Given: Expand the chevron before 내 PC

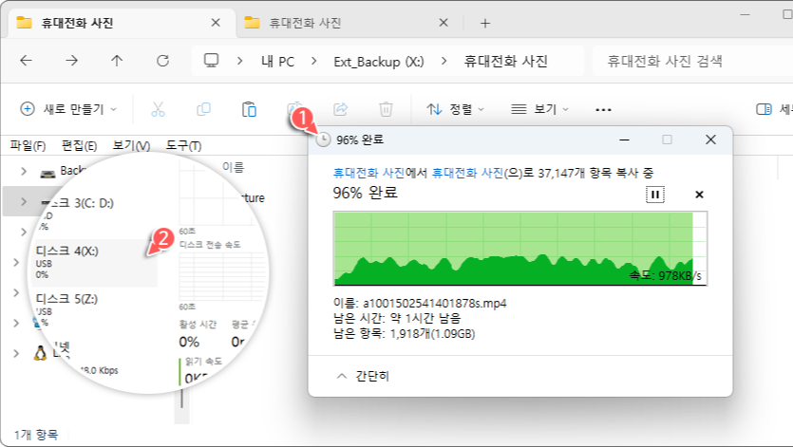Looking at the screenshot, I should click(x=239, y=61).
